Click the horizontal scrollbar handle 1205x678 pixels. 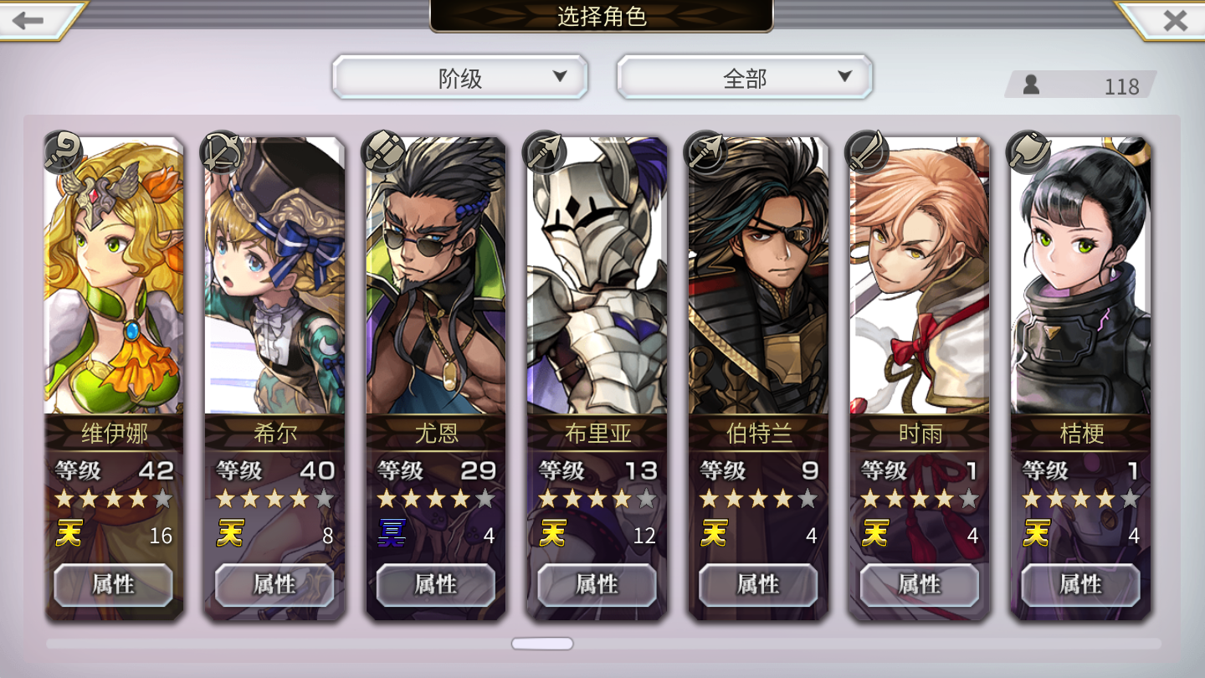point(542,644)
